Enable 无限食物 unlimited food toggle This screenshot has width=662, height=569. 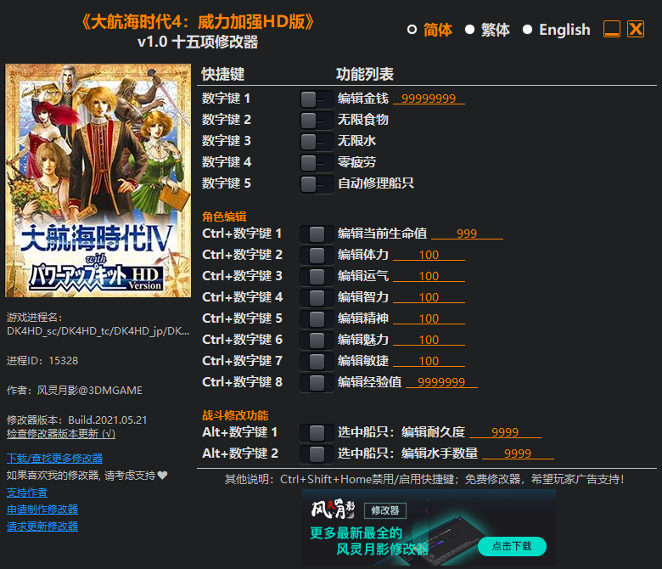pos(317,121)
